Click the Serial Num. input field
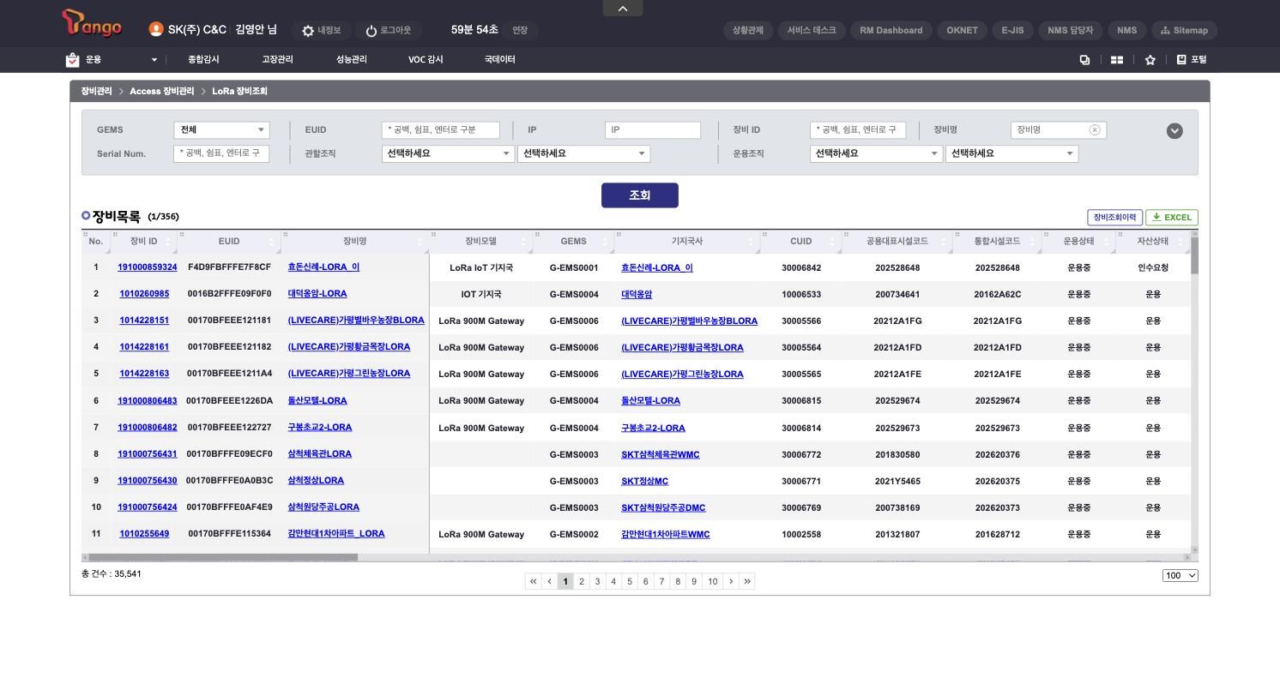Image resolution: width=1280 pixels, height=696 pixels. click(221, 153)
